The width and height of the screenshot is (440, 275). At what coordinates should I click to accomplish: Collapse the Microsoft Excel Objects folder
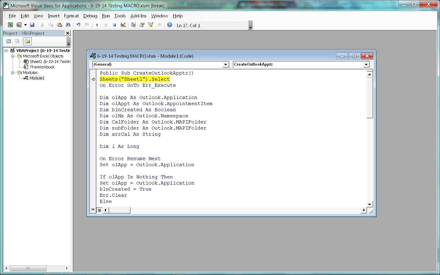13,56
